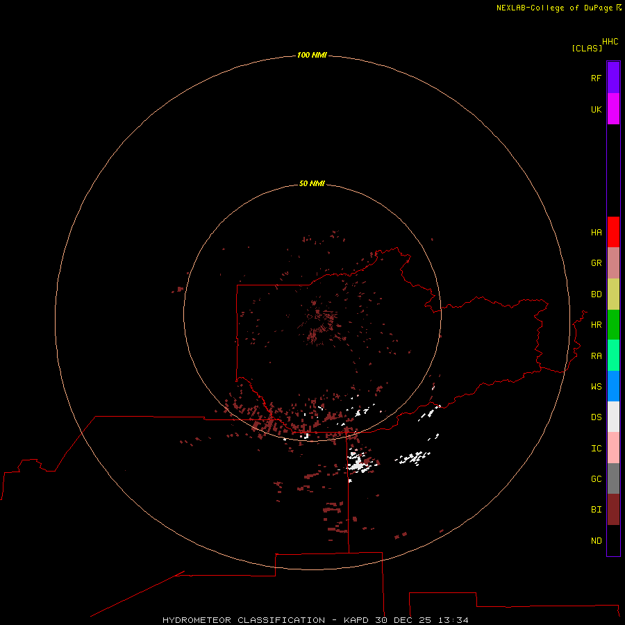Viewport: 625px width, 625px height.
Task: Click the KAPD radar site identifier
Action: (356, 620)
